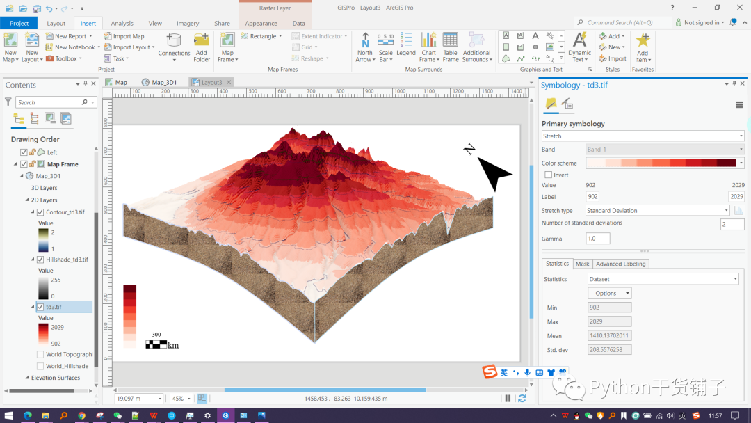
Task: Toggle the td3.tif layer checkbox
Action: 40,307
